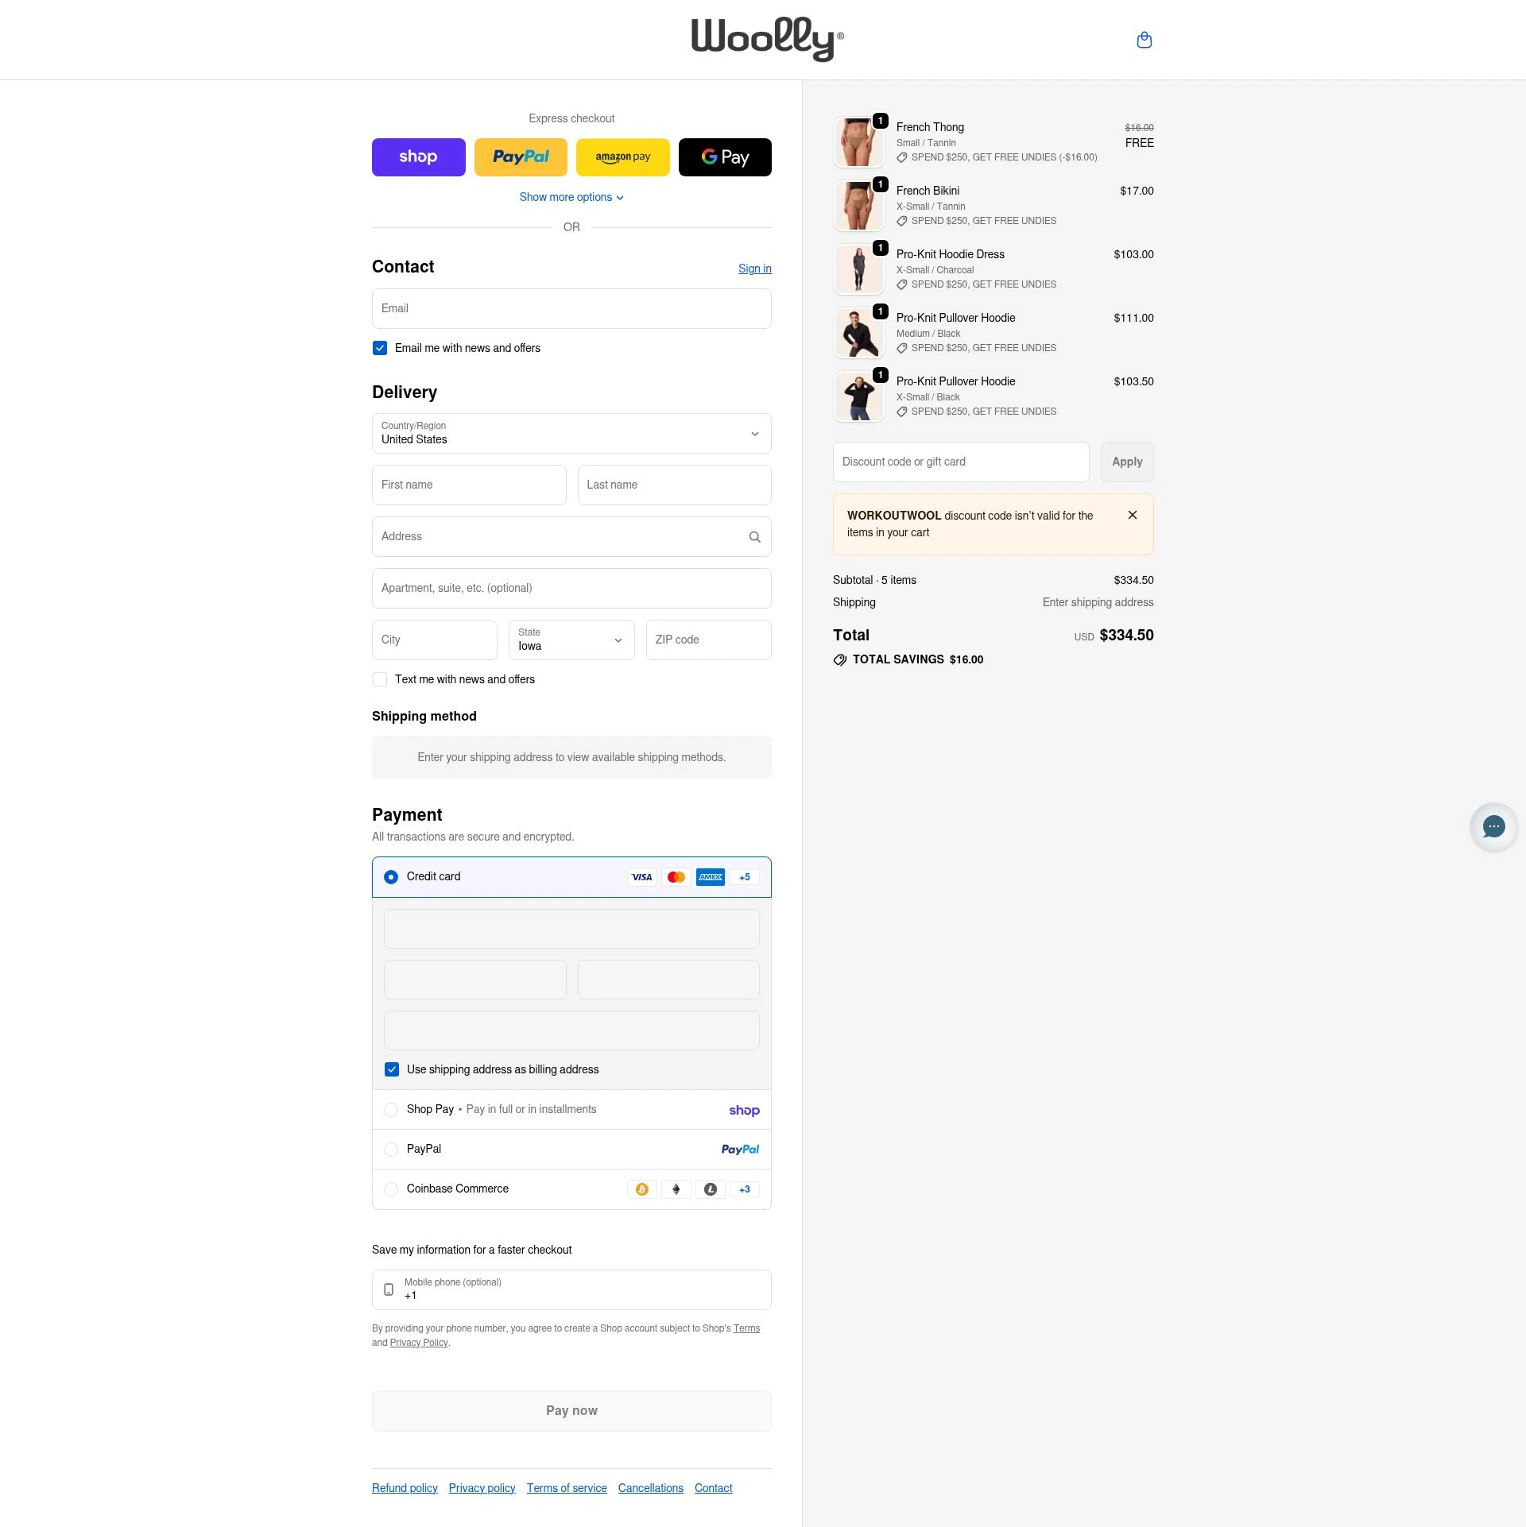Open the French Thong product thumbnail
1526x1527 pixels.
pos(858,141)
